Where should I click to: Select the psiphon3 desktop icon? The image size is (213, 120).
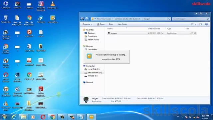point(29,33)
